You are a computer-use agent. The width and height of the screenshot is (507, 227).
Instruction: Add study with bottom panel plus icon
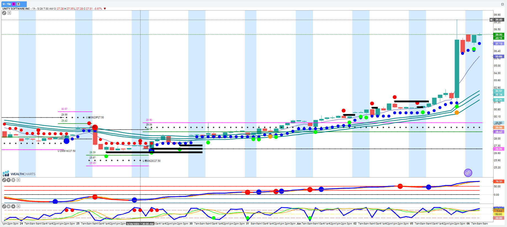point(18,206)
